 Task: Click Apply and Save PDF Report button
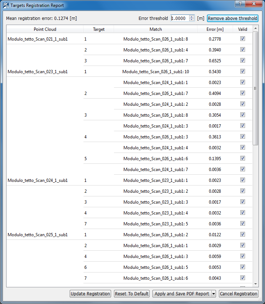(x=182, y=294)
